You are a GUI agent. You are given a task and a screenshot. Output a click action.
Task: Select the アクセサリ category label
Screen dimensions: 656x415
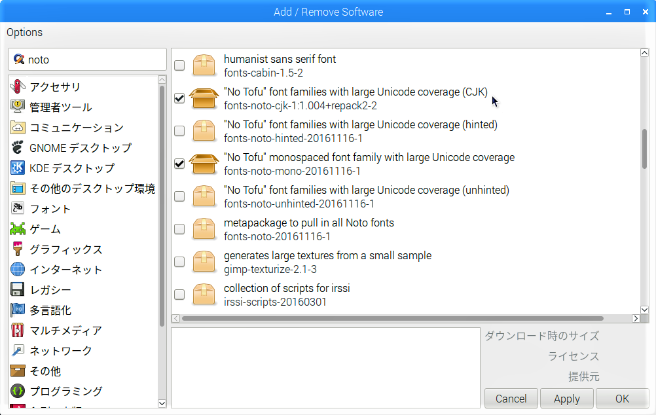tap(55, 86)
